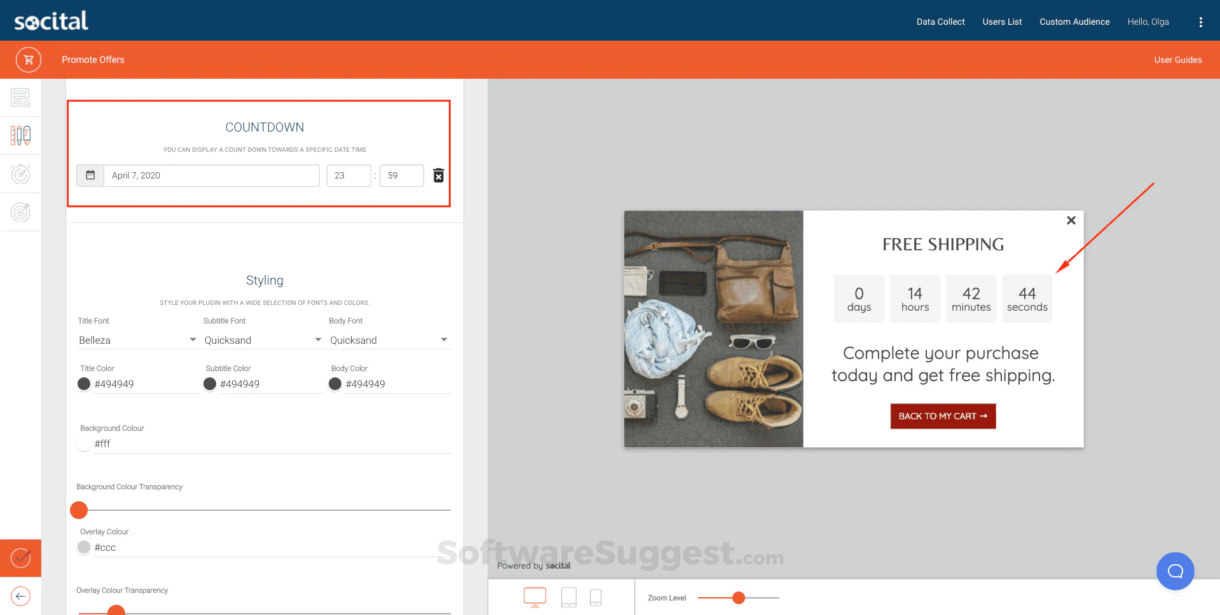Viewport: 1220px width, 615px height.
Task: Select the desktop preview icon
Action: (x=535, y=597)
